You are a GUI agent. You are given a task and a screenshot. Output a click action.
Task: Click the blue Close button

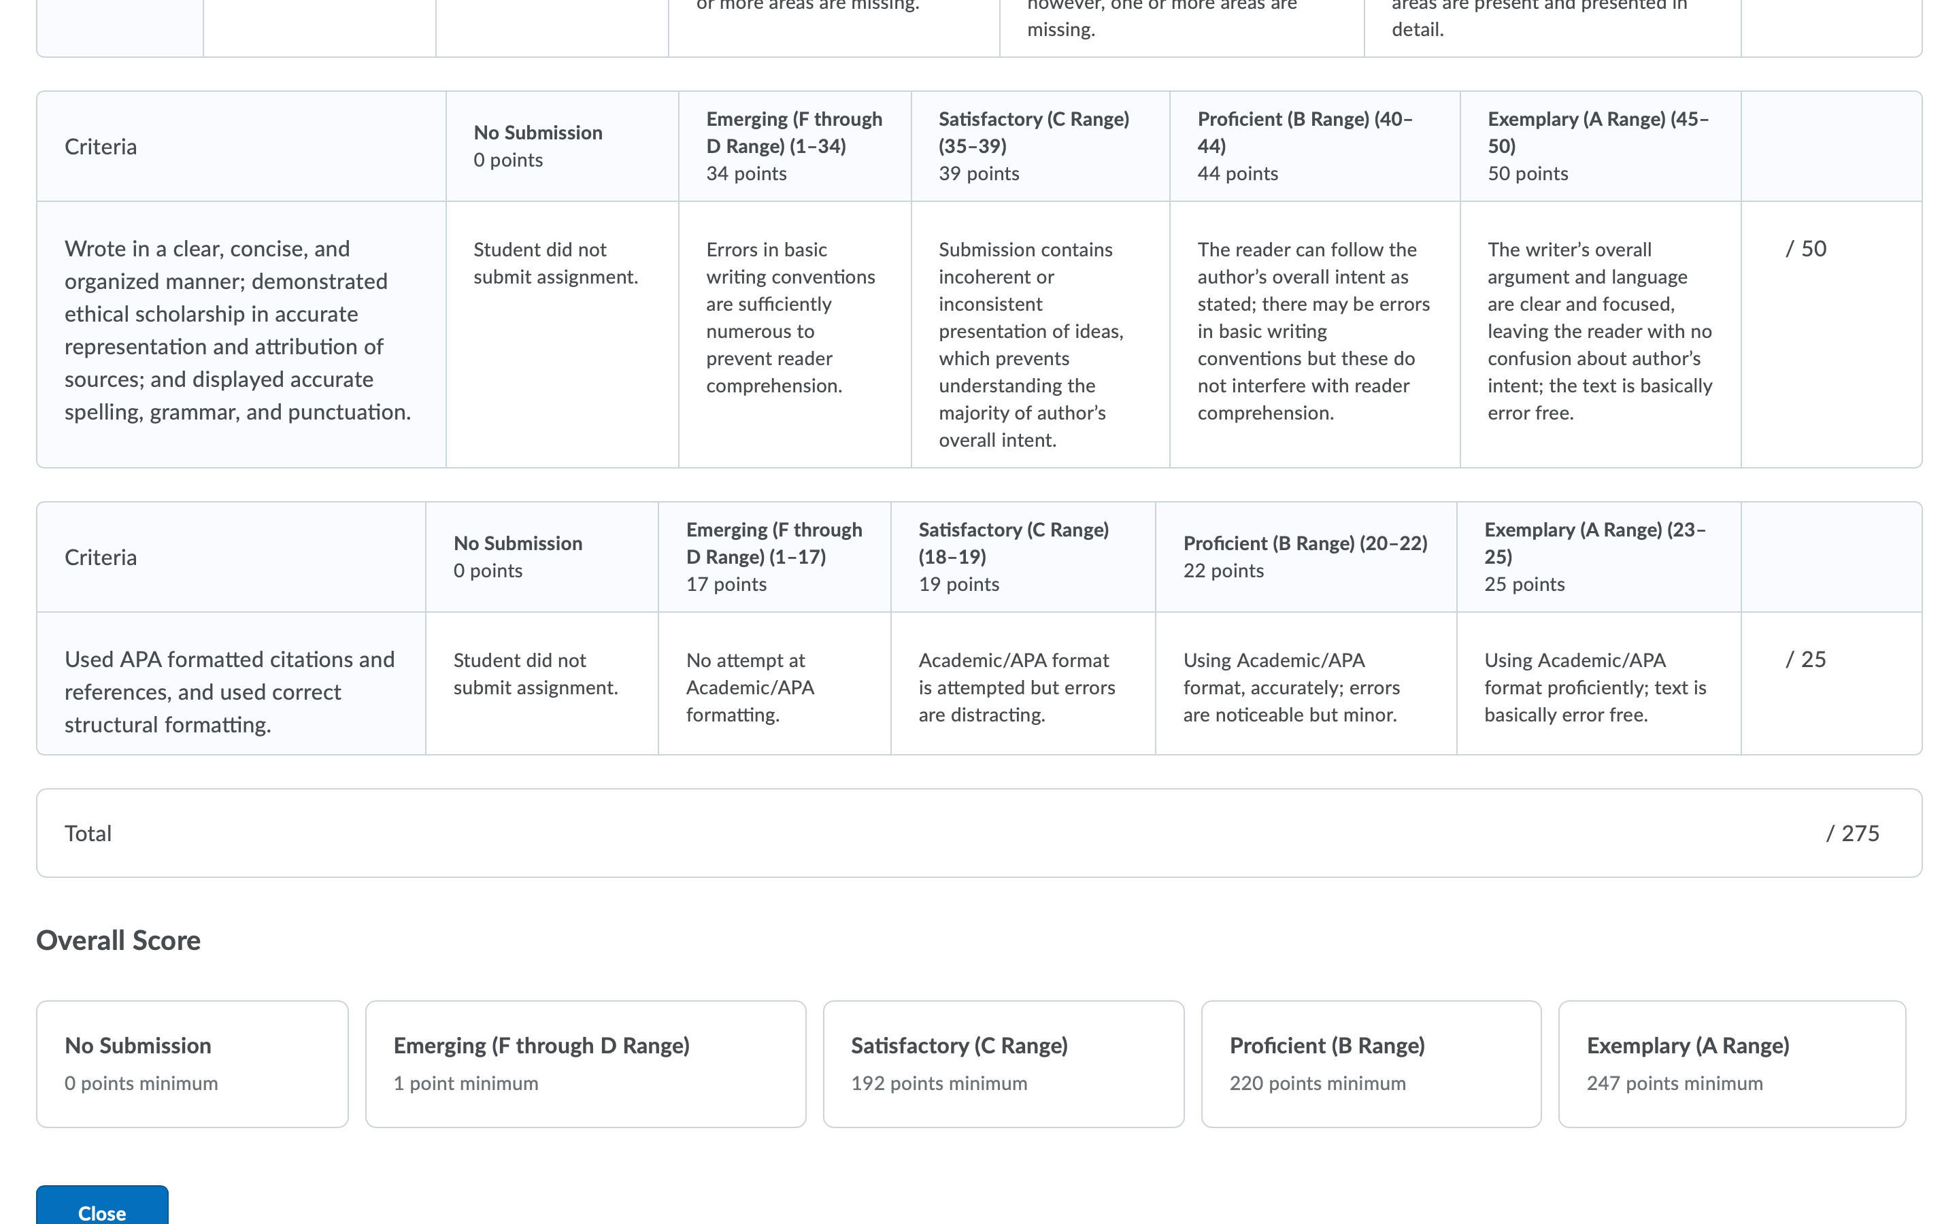click(102, 1206)
